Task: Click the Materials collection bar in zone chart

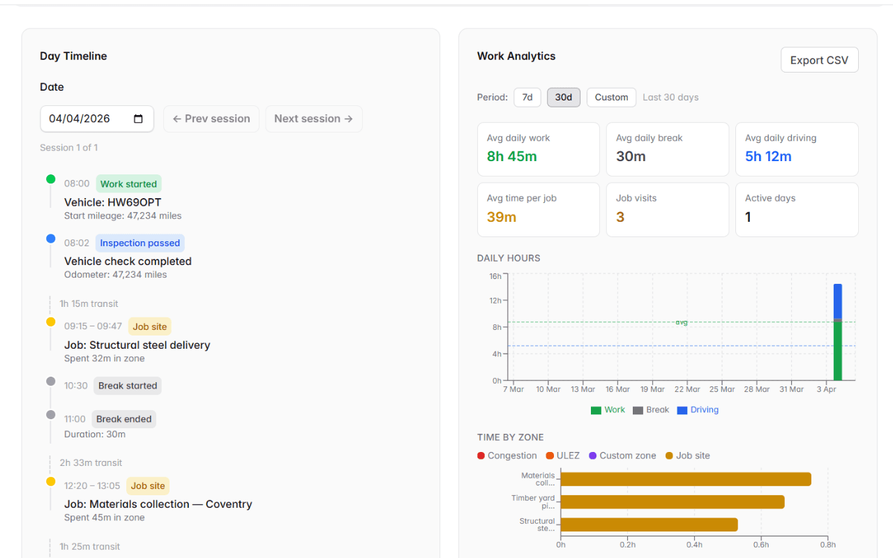Action: (685, 479)
